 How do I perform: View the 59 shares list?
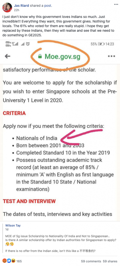tap(110, 261)
